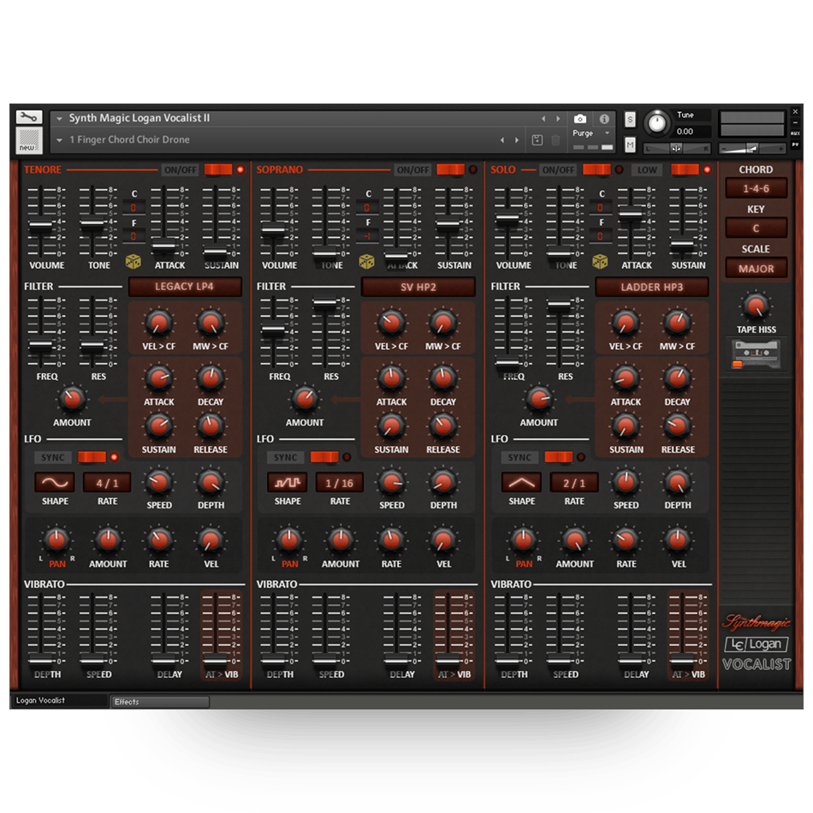Click the Tenore vibrato DEPTH slider
The width and height of the screenshot is (813, 813).
40,660
